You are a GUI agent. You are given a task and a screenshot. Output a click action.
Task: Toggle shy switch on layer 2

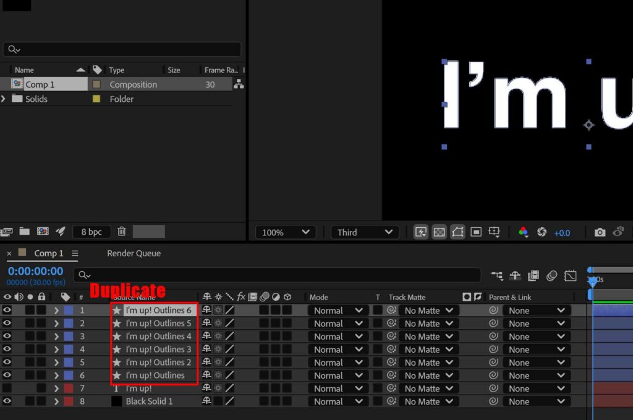206,323
